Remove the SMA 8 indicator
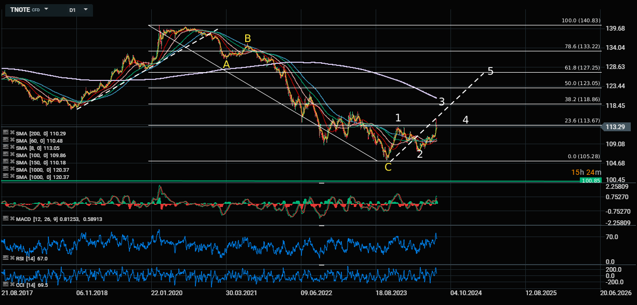 (11, 148)
